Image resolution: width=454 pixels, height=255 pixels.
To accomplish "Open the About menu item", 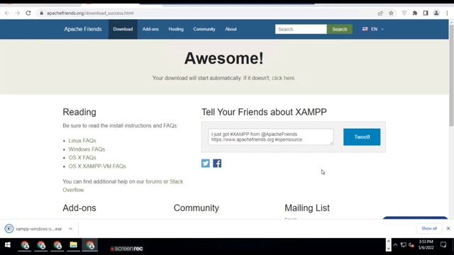I will click(x=231, y=29).
